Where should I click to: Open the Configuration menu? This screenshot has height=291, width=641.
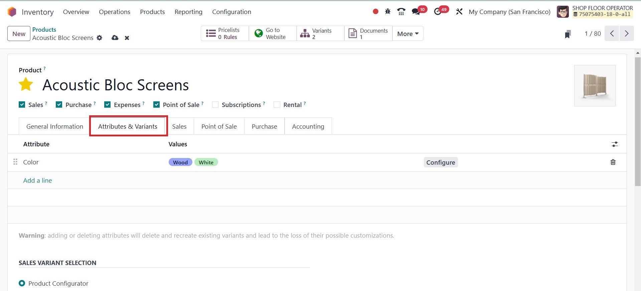tap(231, 12)
